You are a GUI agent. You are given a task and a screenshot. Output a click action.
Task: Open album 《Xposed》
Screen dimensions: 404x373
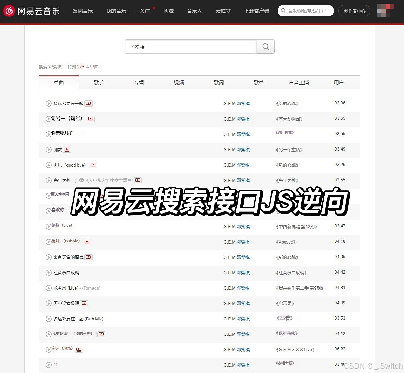click(286, 242)
